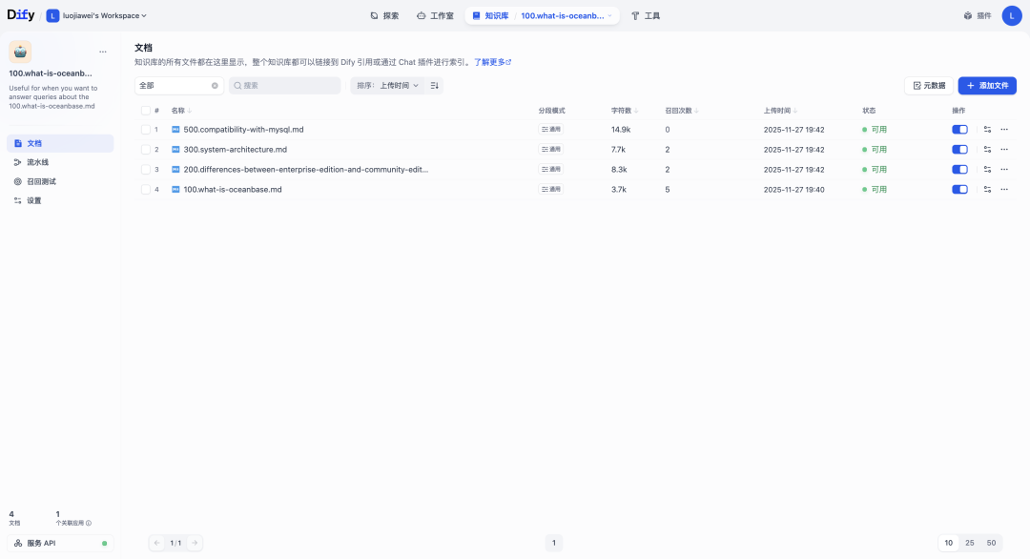The image size is (1030, 559).
Task: Switch to the 工作室 (Studio) section
Action: [x=435, y=15]
